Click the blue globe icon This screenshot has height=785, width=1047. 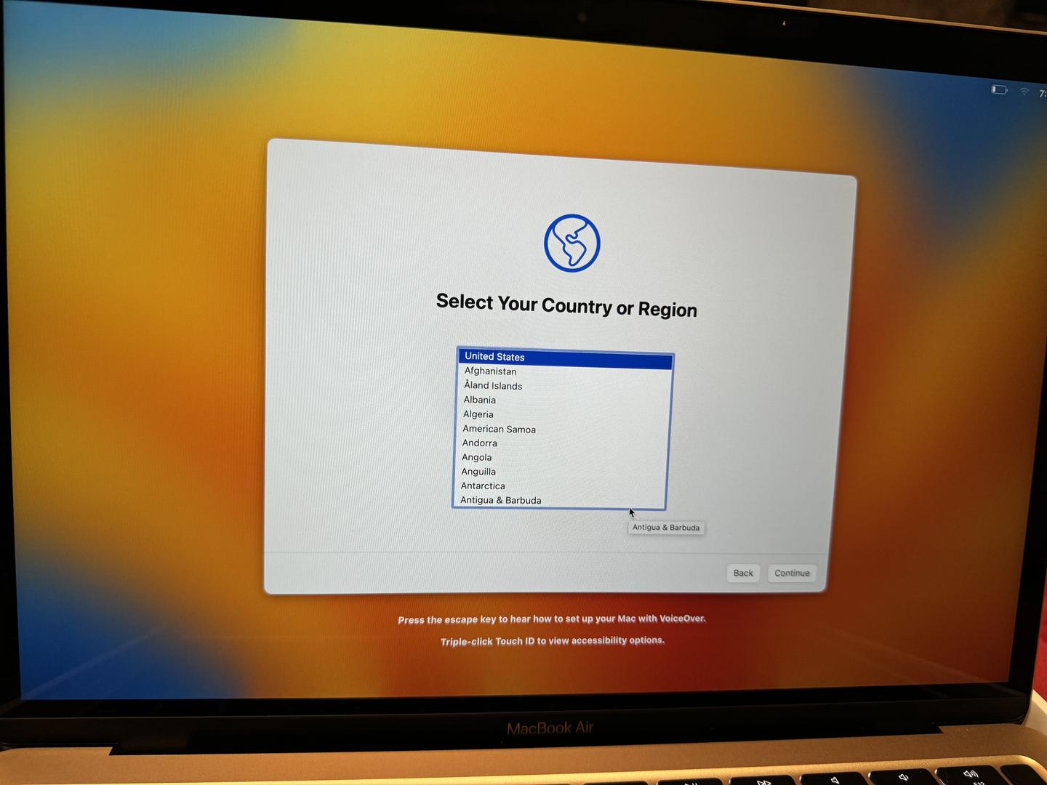click(x=572, y=243)
